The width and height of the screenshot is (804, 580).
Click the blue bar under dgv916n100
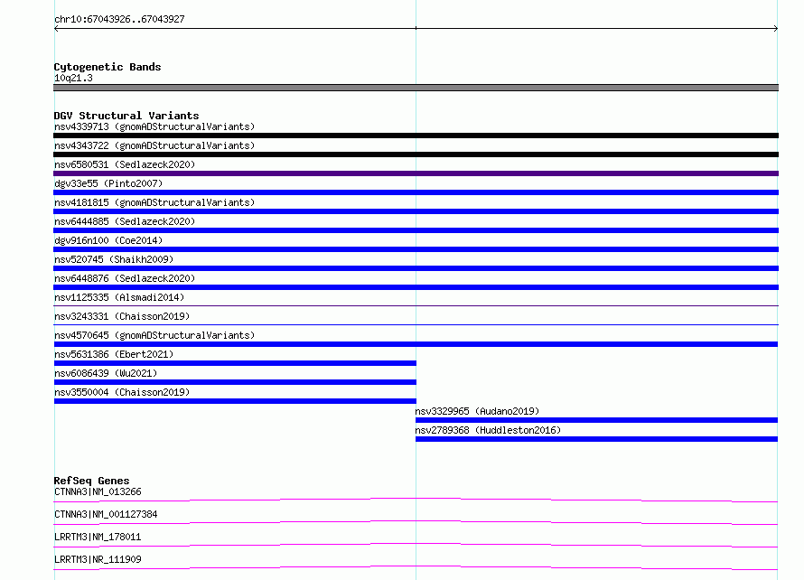416,249
